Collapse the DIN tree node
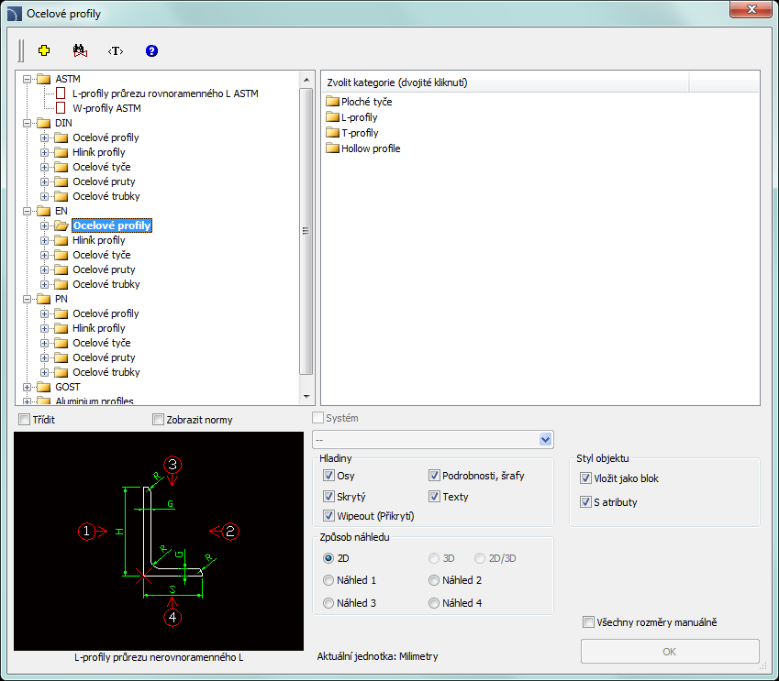Screen dimensions: 779x681 pos(27,123)
